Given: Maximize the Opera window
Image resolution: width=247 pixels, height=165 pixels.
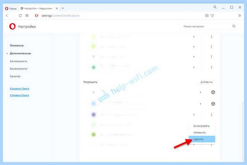Looking at the screenshot, I should [231, 7].
